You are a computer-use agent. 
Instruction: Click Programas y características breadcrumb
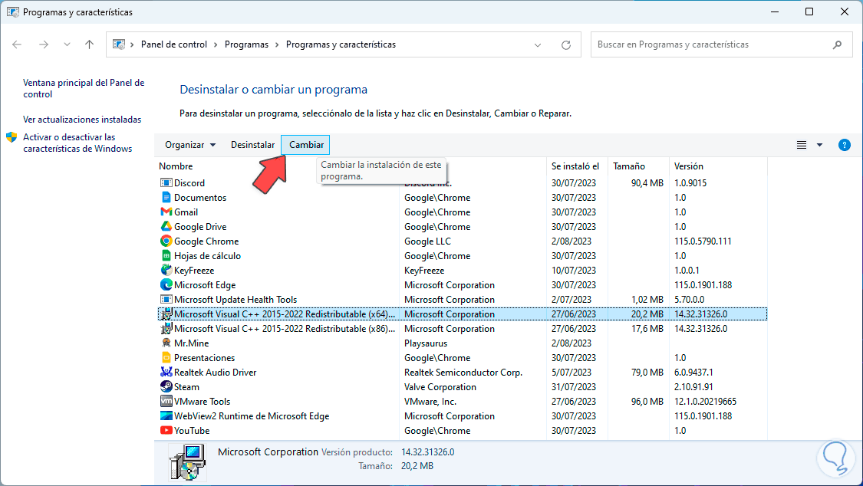coord(341,44)
